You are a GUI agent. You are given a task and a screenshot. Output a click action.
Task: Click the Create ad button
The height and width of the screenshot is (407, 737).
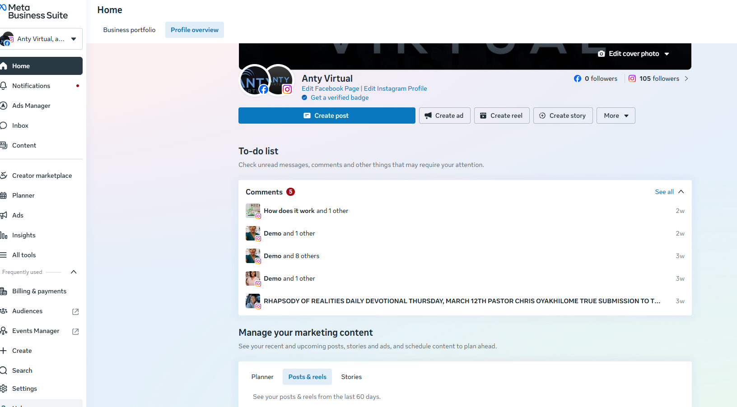point(445,116)
